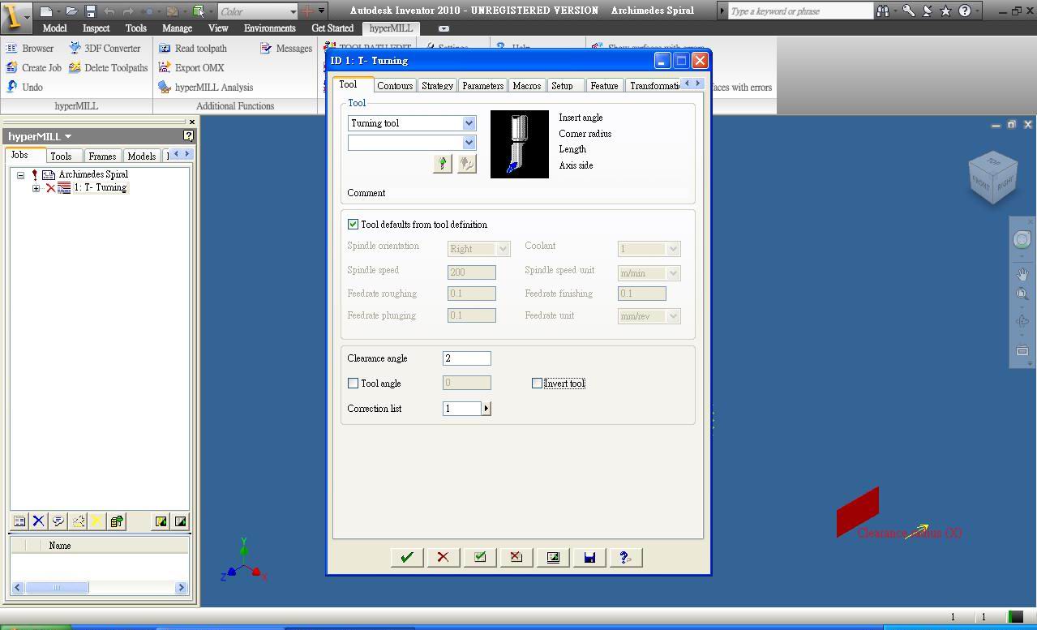1037x630 pixels.
Task: Open the Manage ribbon tab
Action: (x=177, y=28)
